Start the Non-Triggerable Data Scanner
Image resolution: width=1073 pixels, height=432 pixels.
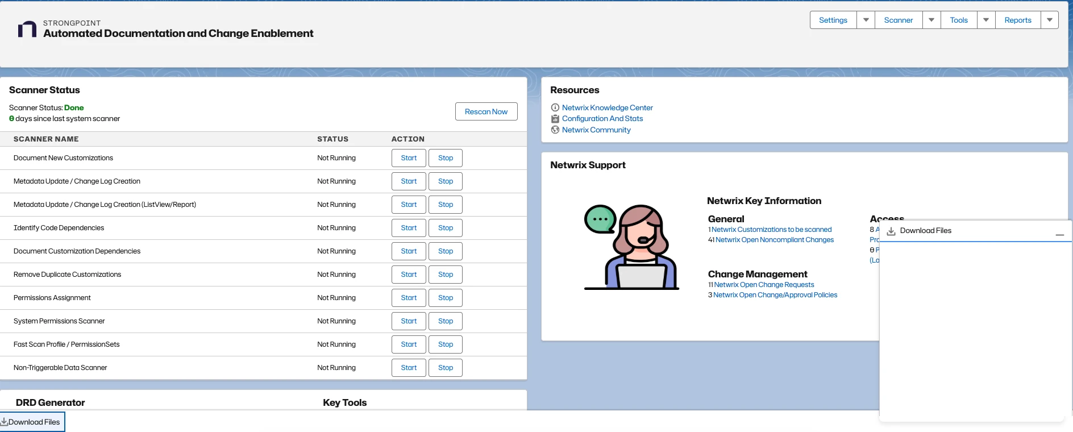(x=409, y=368)
